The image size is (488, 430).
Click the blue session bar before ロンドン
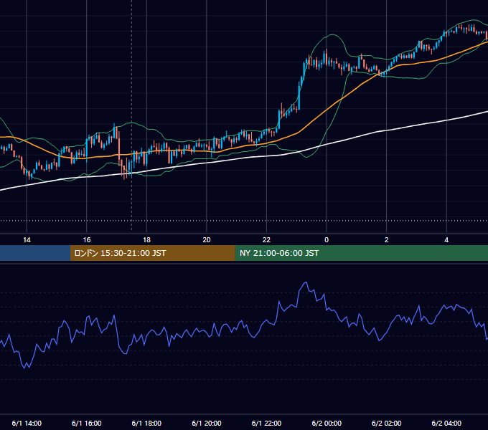pyautogui.click(x=35, y=253)
